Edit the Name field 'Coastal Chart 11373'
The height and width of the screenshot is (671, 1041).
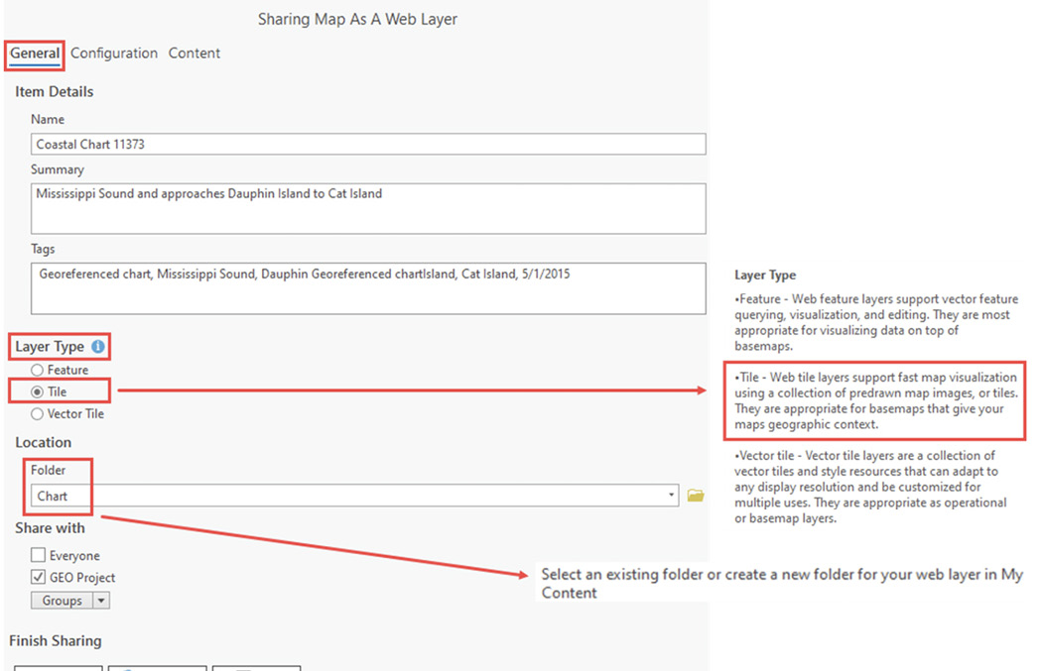pos(368,144)
